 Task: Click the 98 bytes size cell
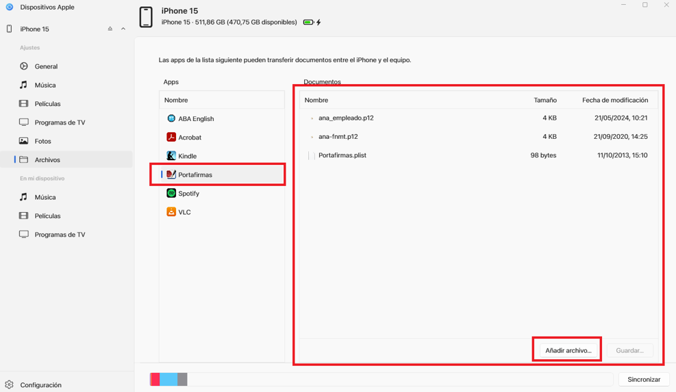pyautogui.click(x=543, y=155)
